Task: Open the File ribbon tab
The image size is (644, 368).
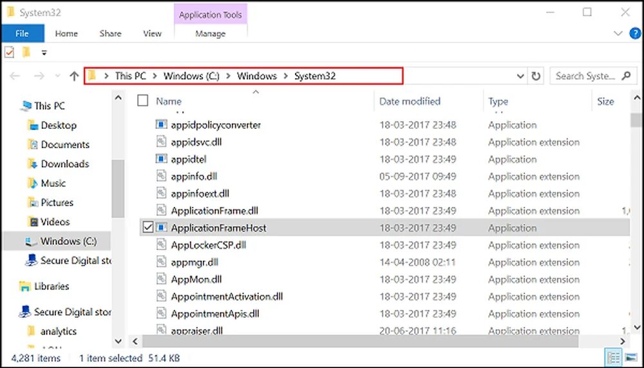Action: pyautogui.click(x=22, y=34)
